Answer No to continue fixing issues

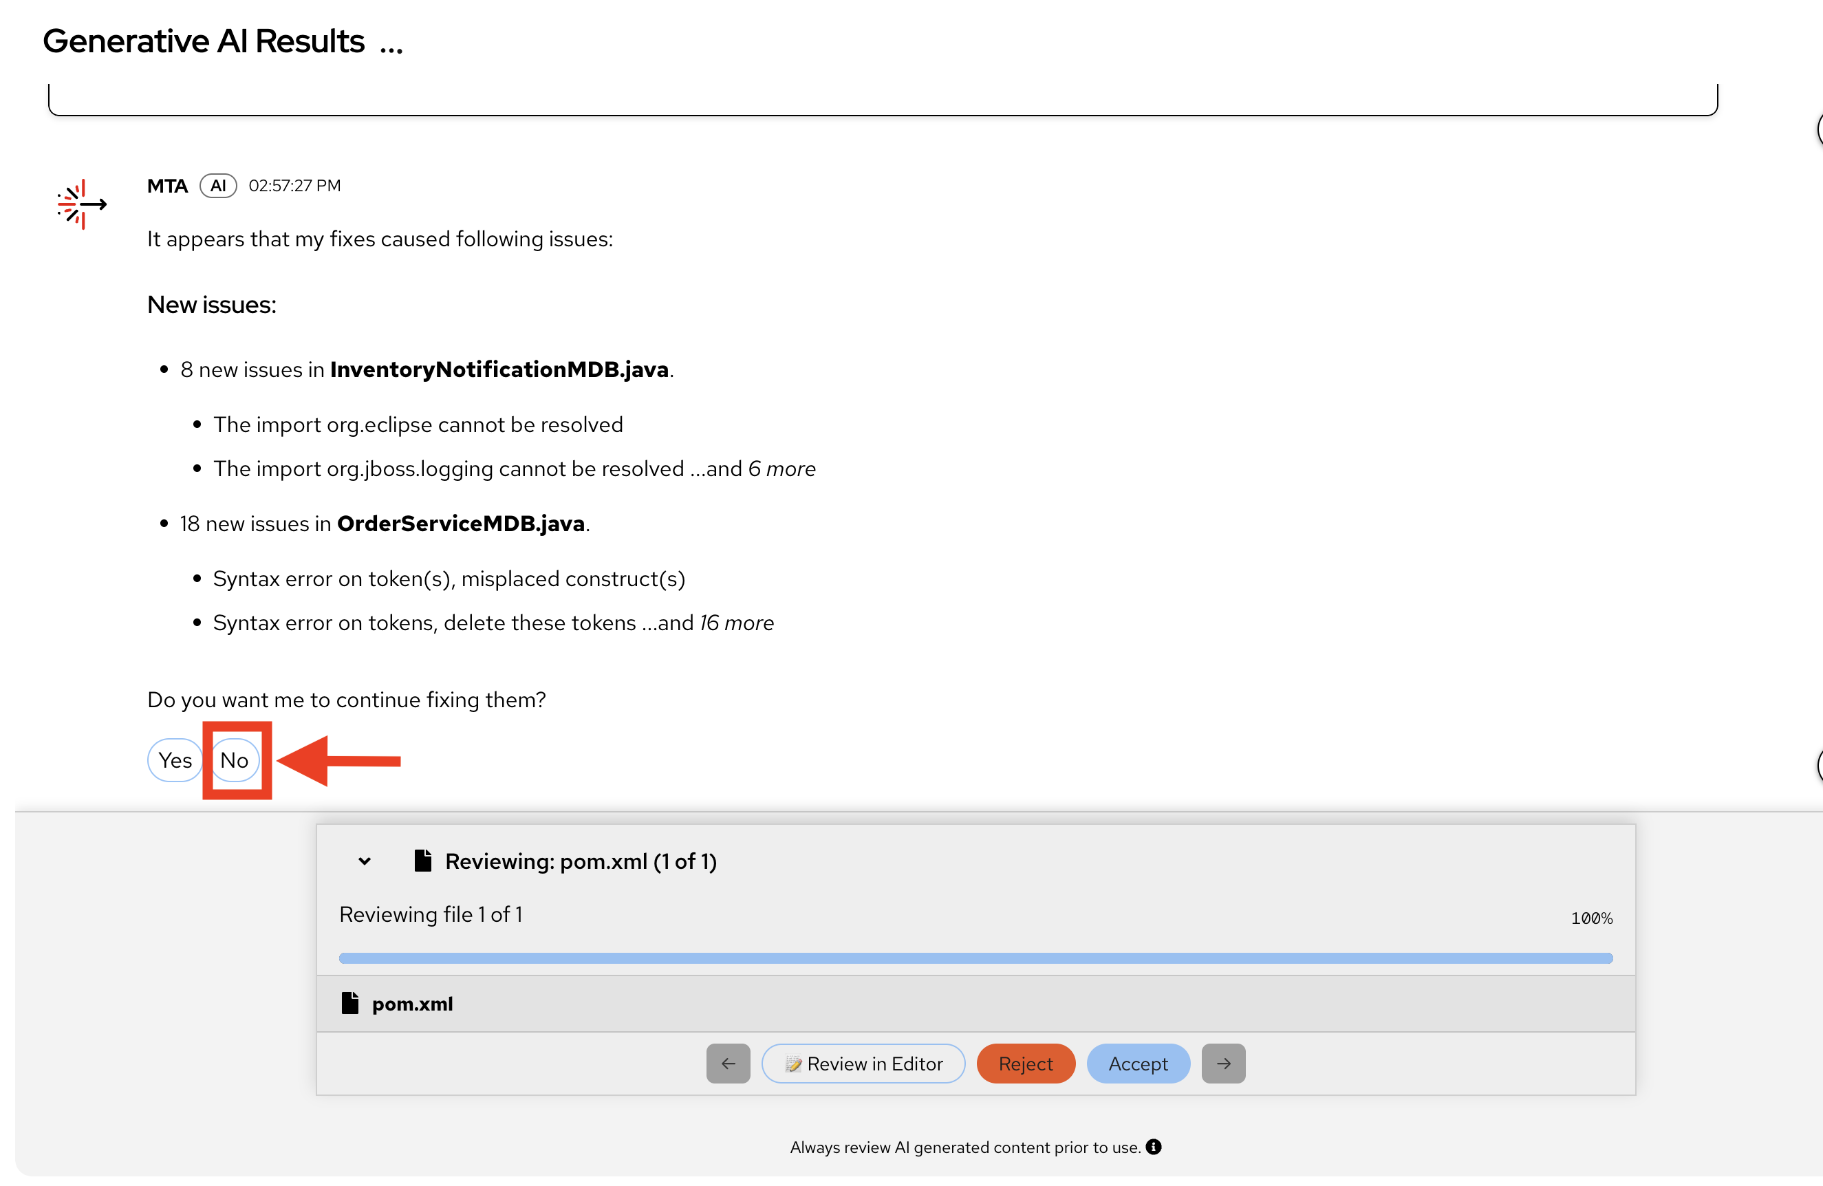pos(235,760)
